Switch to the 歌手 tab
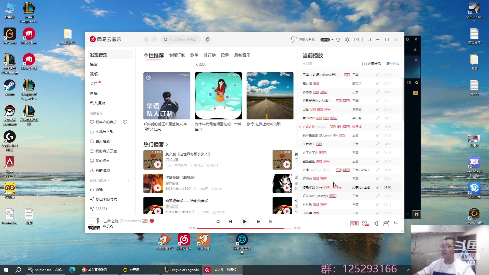Image resolution: width=489 pixels, height=275 pixels. [225, 55]
